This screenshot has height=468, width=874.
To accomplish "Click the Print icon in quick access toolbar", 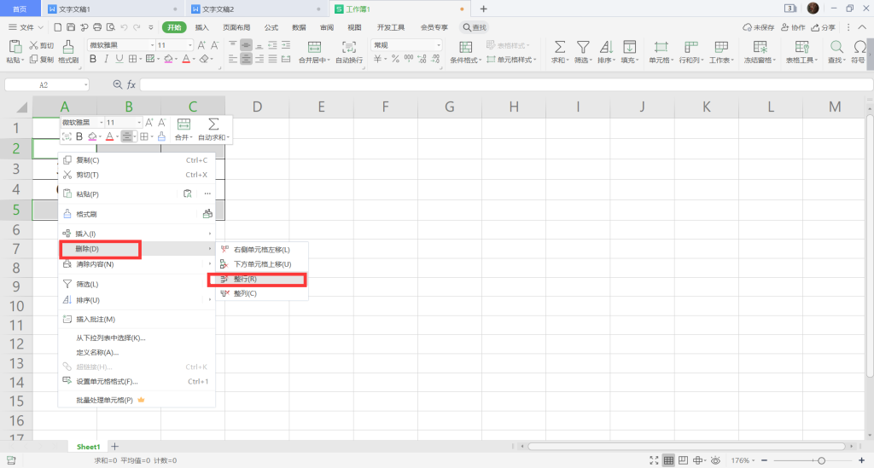I will tap(97, 27).
